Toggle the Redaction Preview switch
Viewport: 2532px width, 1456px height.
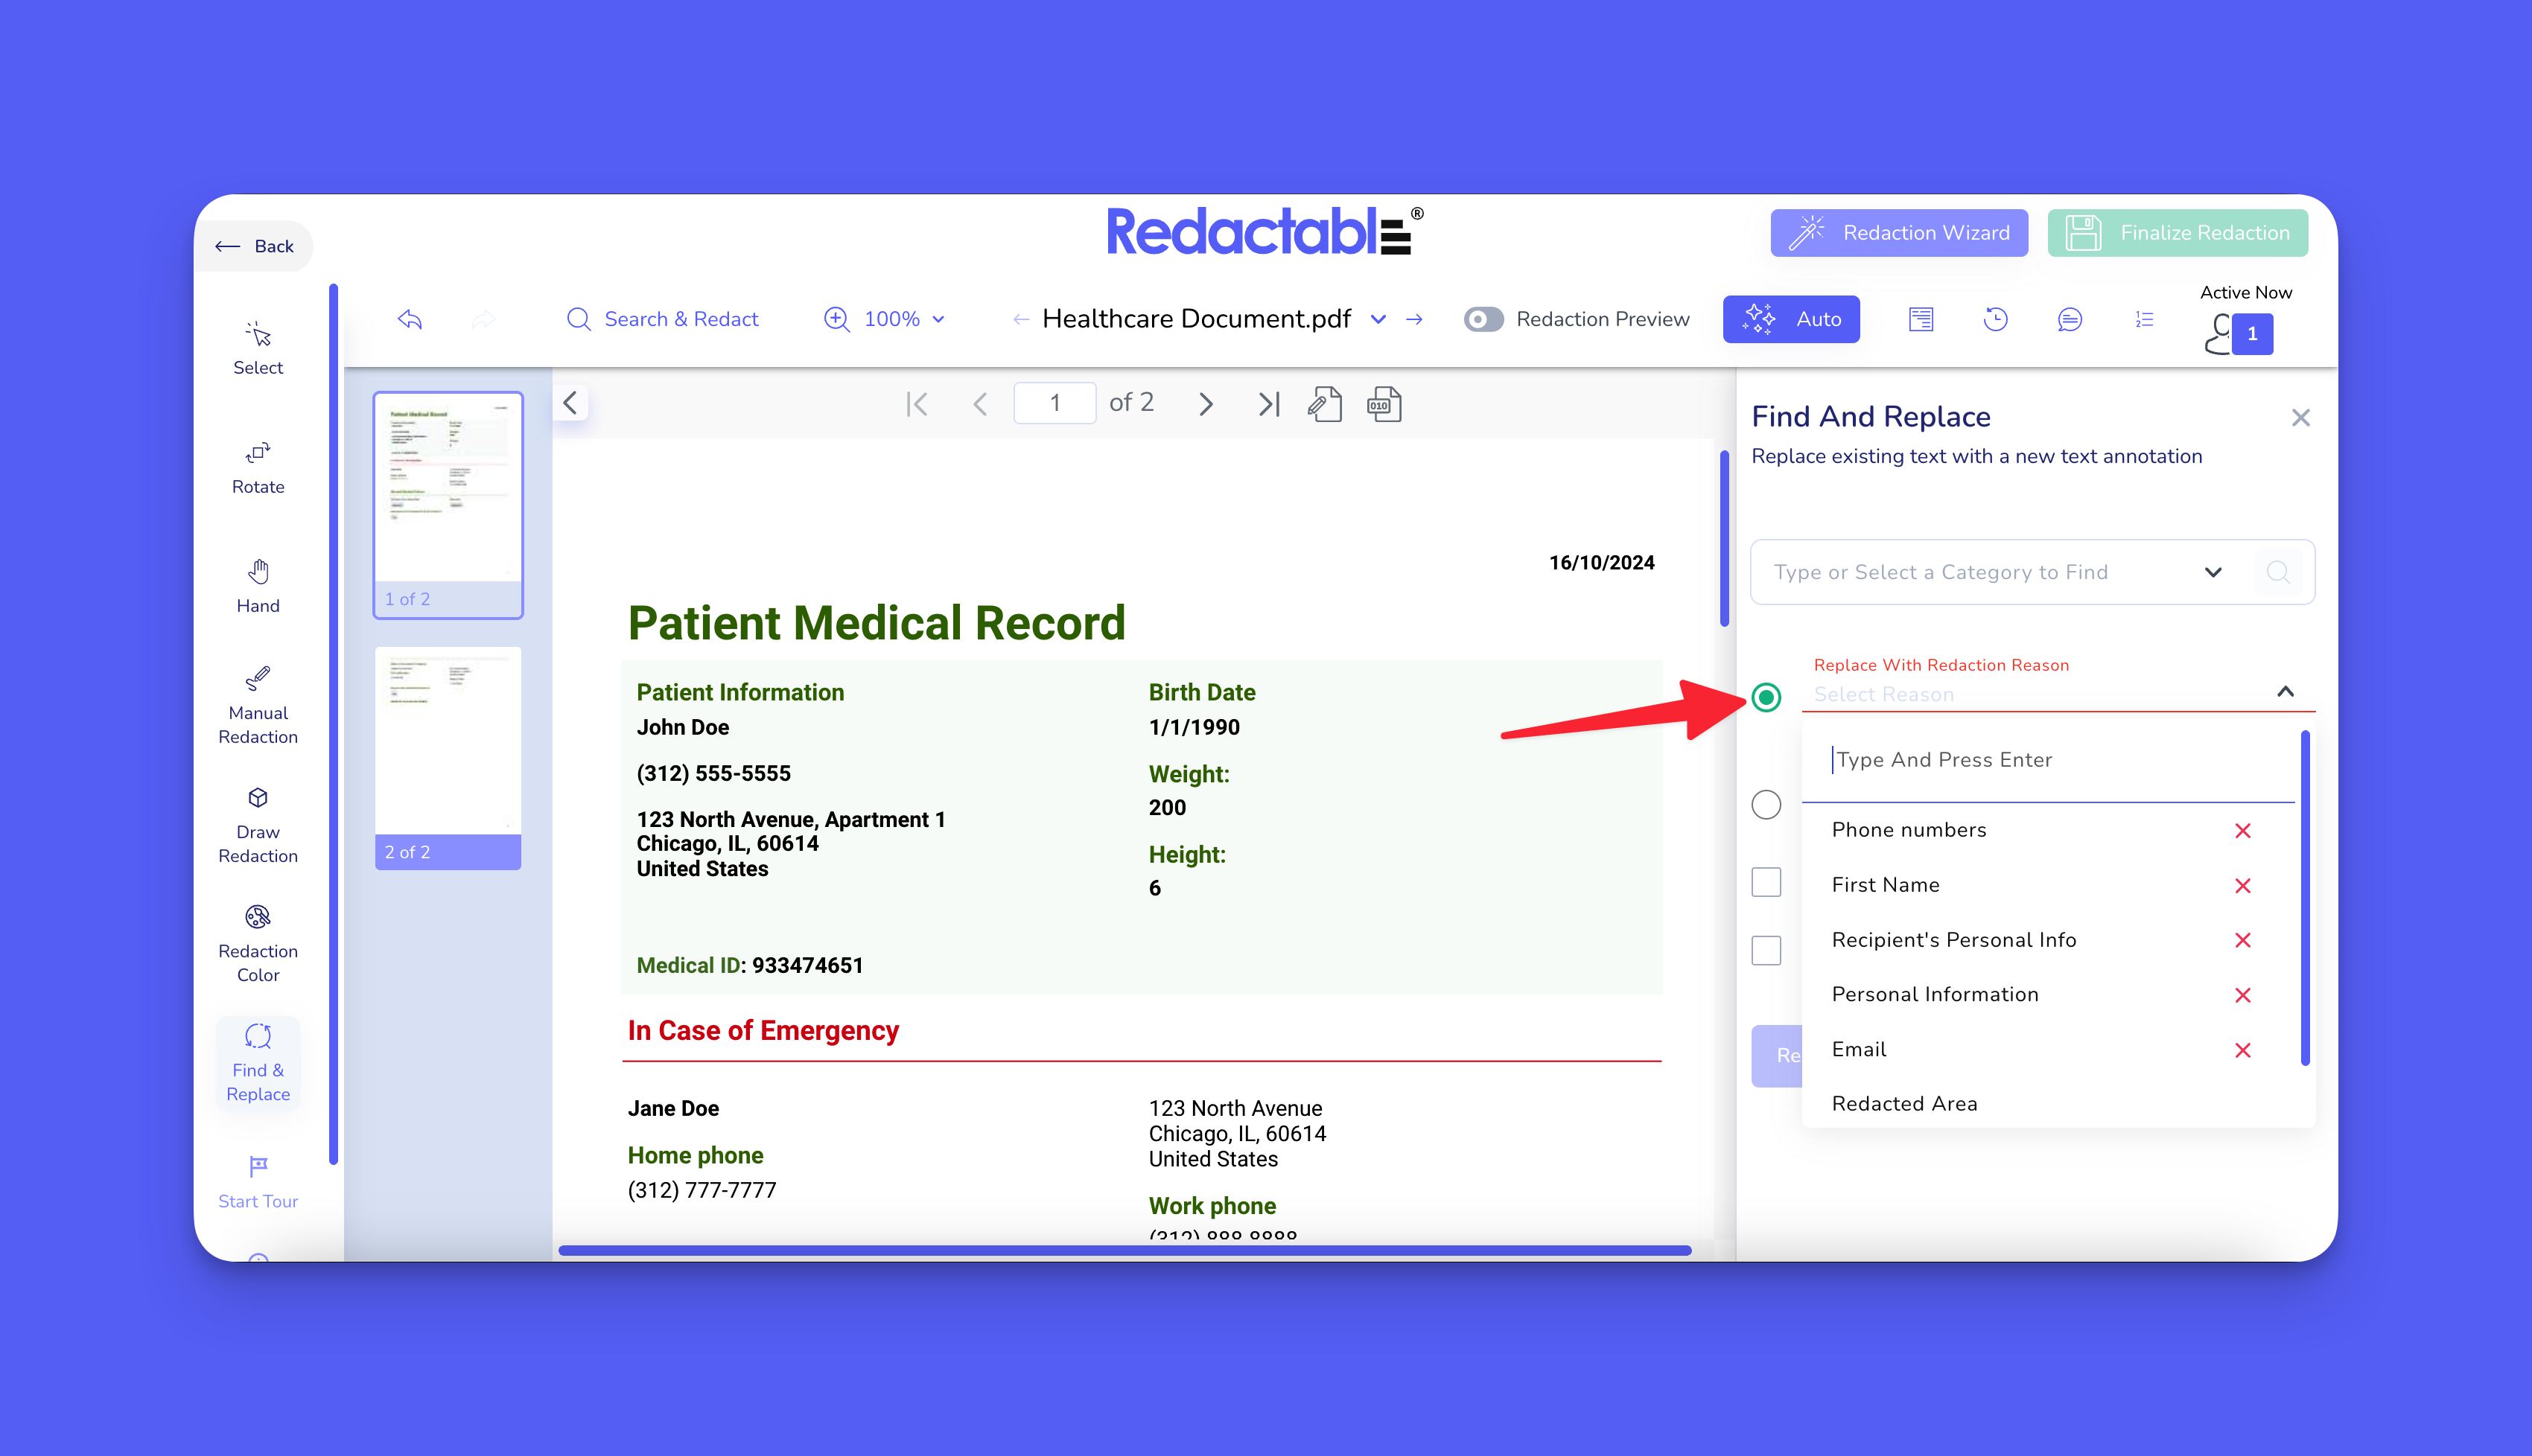1483,319
